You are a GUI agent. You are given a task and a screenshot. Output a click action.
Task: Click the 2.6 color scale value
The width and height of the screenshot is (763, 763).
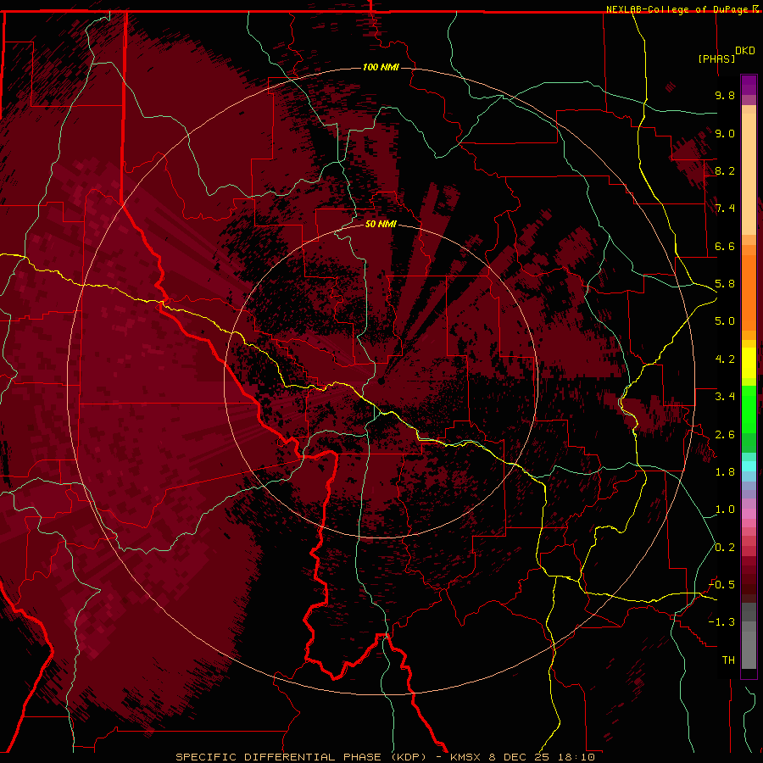pyautogui.click(x=725, y=435)
